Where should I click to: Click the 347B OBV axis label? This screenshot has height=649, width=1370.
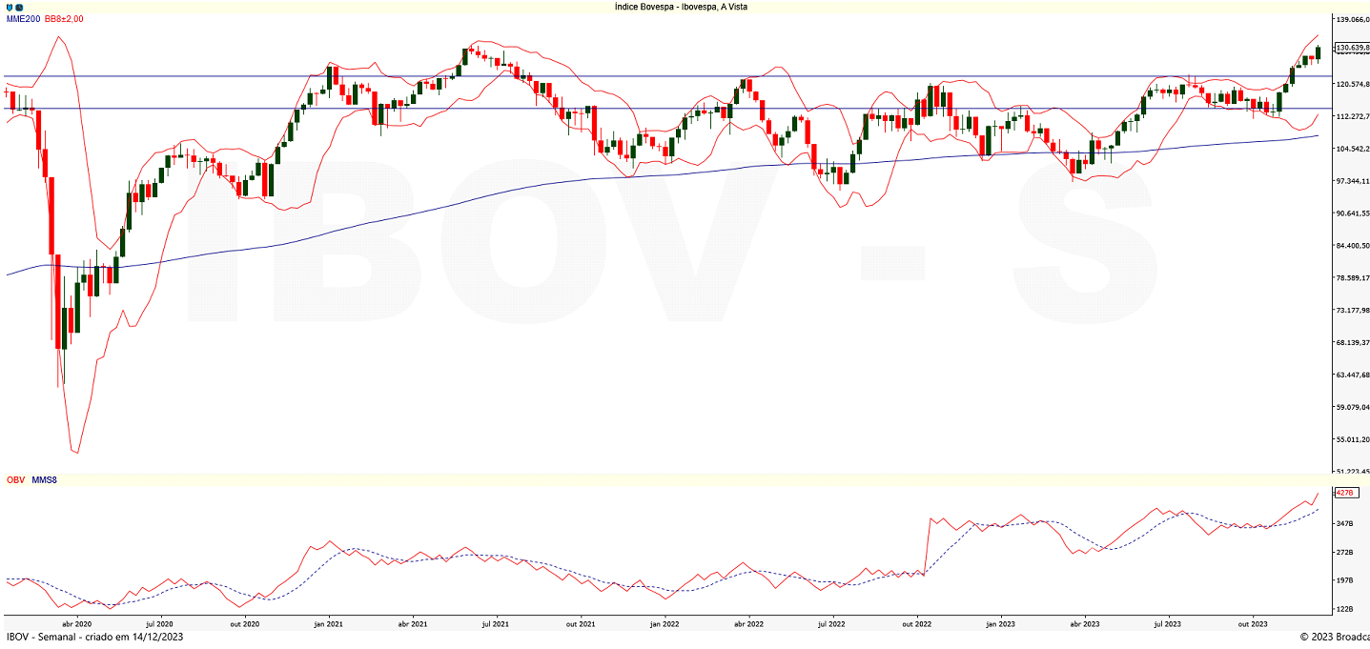1345,524
